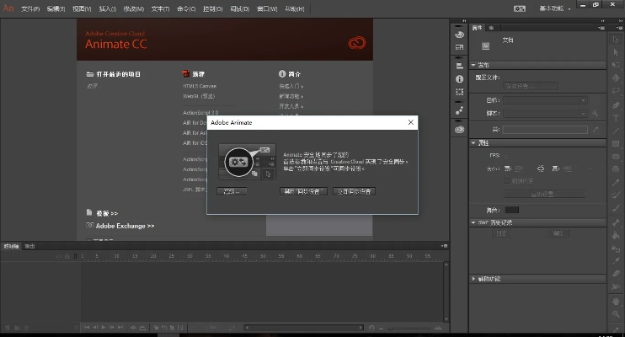Screen dimensions: 625x337
Task: Open the 模板 >> templates link
Action: click(107, 213)
